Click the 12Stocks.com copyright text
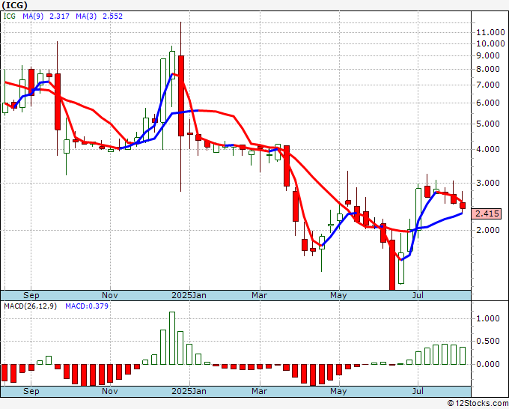This screenshot has height=409, width=509. pyautogui.click(x=478, y=404)
